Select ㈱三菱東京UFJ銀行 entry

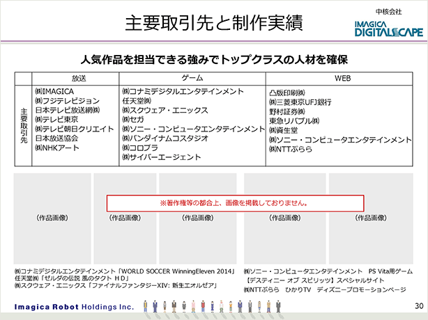click(300, 102)
